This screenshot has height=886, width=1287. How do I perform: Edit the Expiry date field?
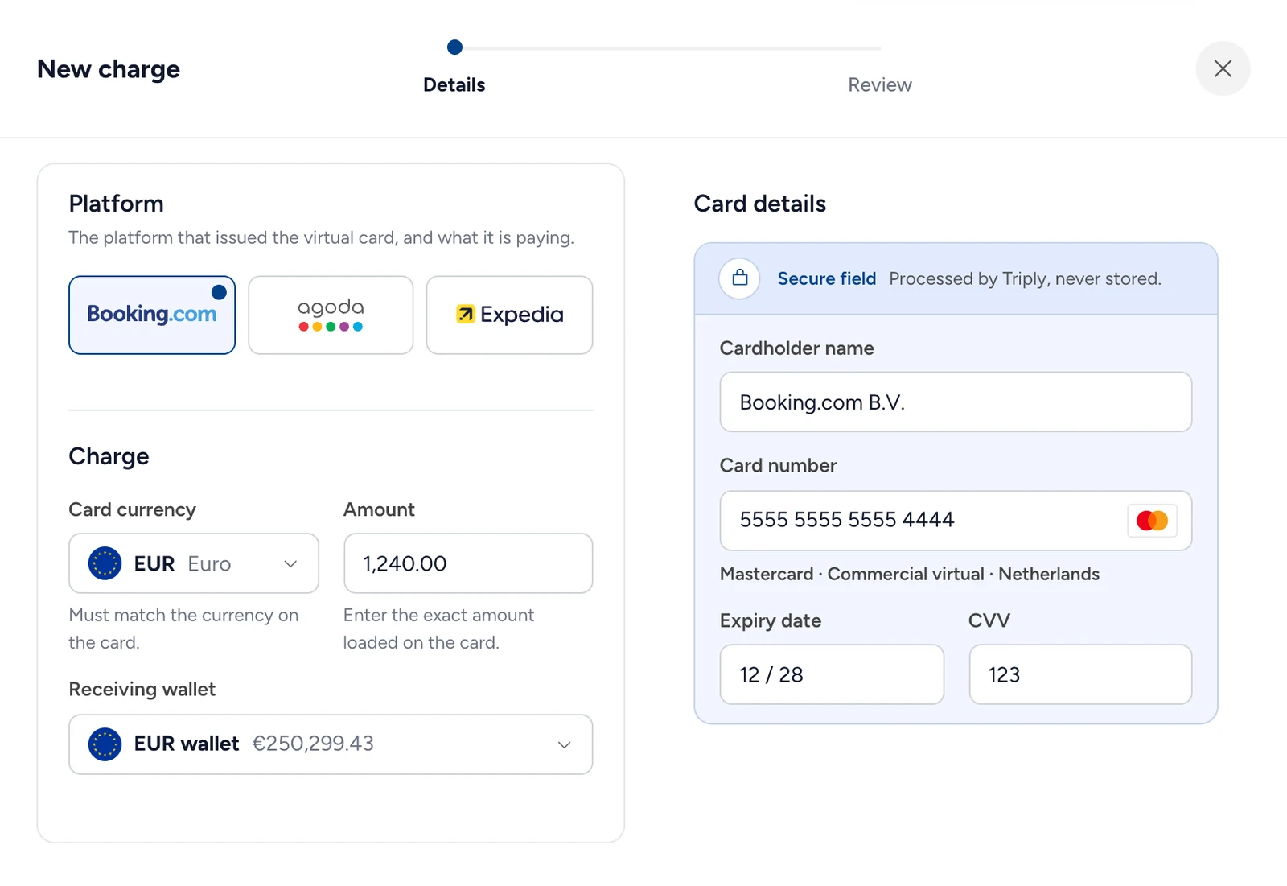click(832, 674)
